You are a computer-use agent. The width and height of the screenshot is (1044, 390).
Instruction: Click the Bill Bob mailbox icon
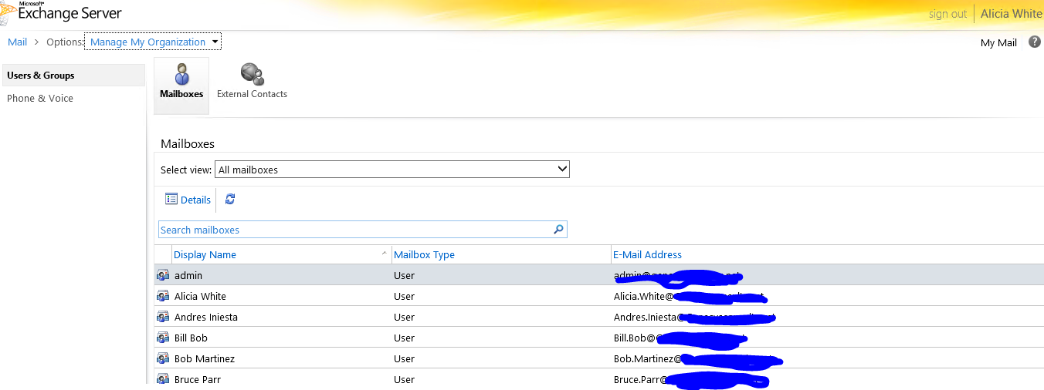(163, 338)
